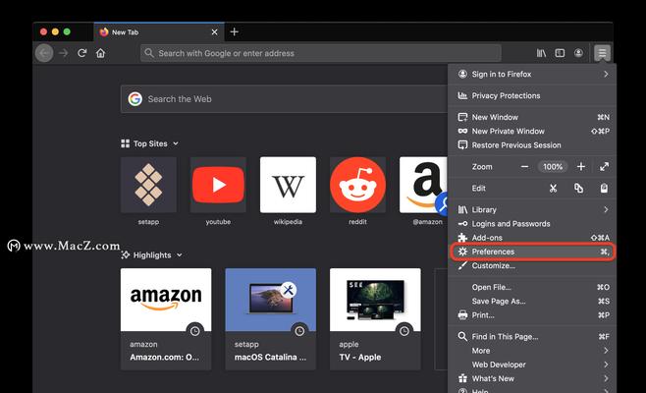
Task: Open the TV - Apple highlight card
Action: coord(375,318)
